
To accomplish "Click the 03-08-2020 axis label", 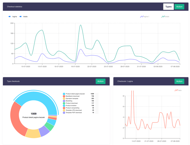I will pos(158,67).
